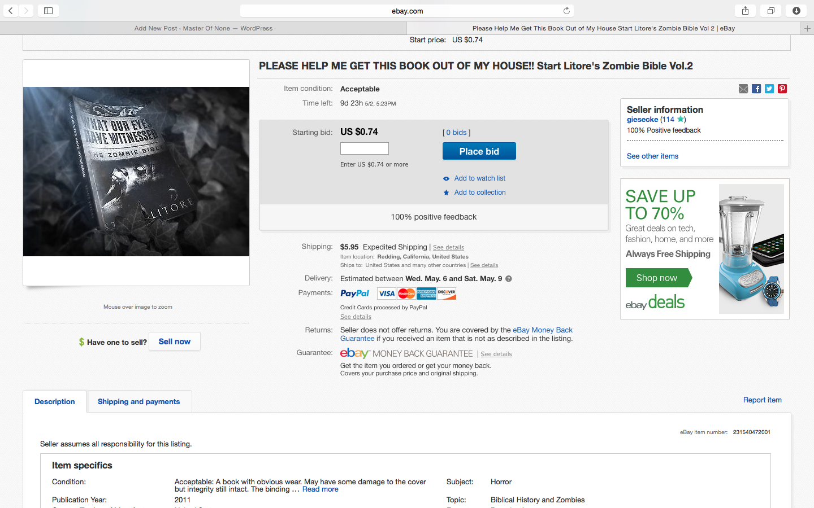Read more of item condition
The width and height of the screenshot is (814, 508).
[320, 489]
